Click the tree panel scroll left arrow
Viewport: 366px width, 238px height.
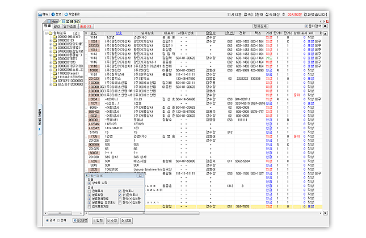tap(45, 213)
